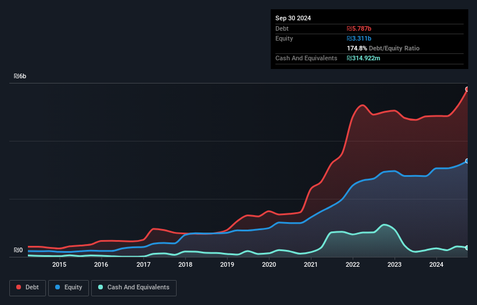The height and width of the screenshot is (305, 477).
Task: Click the Sep 30 2024 tooltip date
Action: [x=293, y=18]
